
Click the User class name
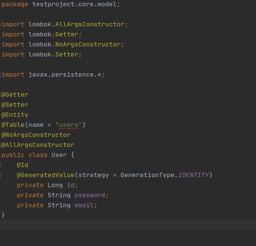pyautogui.click(x=59, y=155)
